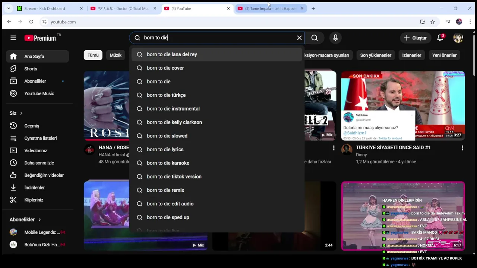
Task: Open notifications bell
Action: (x=440, y=38)
